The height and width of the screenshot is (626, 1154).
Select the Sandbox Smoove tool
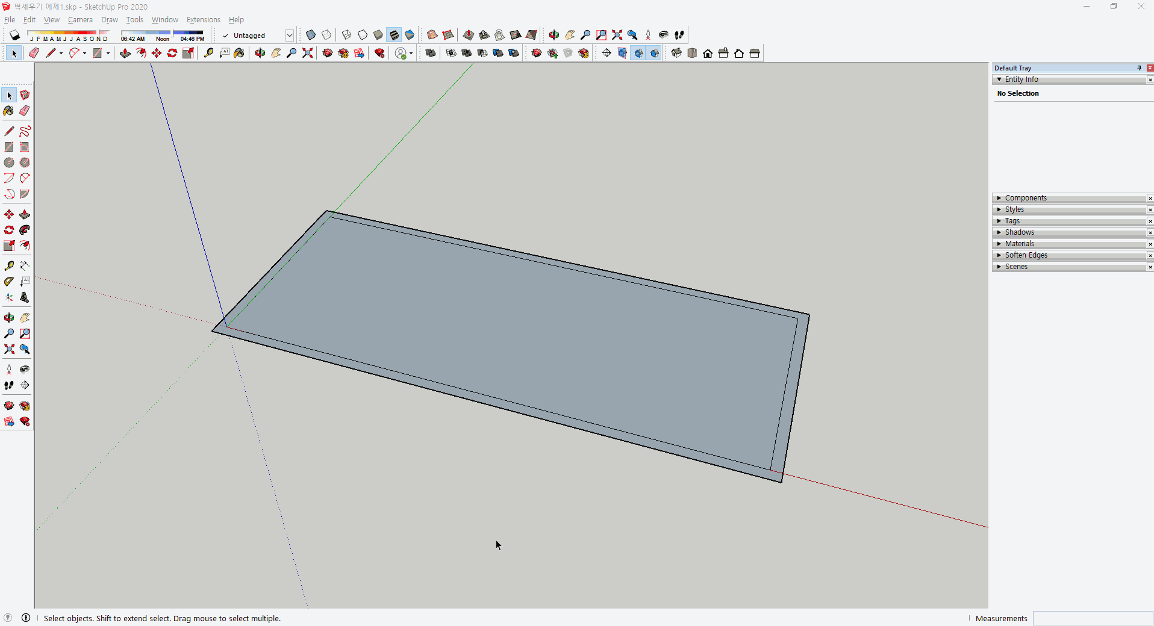pos(469,35)
